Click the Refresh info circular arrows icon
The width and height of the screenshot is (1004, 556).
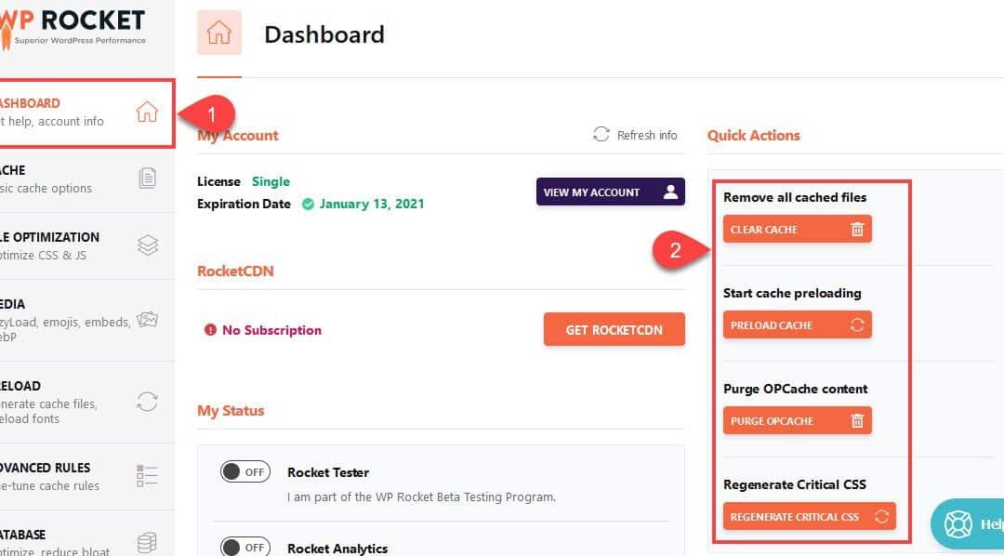click(601, 134)
